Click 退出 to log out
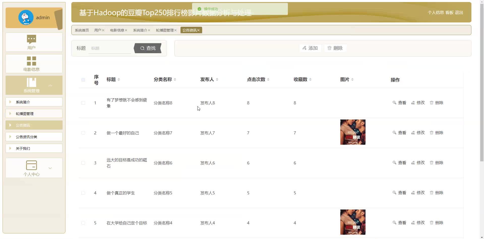Viewport: 484px width, 239px height. point(459,12)
